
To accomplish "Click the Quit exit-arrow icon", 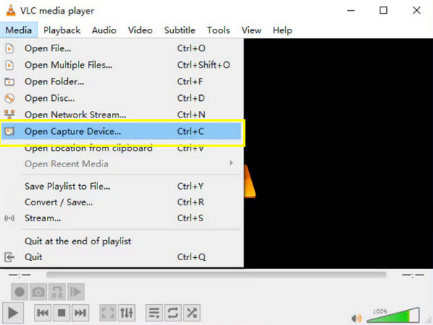I will 9,257.
